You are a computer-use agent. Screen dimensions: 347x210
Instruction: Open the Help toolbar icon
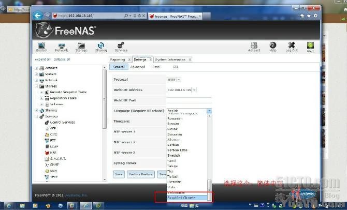coord(273,47)
